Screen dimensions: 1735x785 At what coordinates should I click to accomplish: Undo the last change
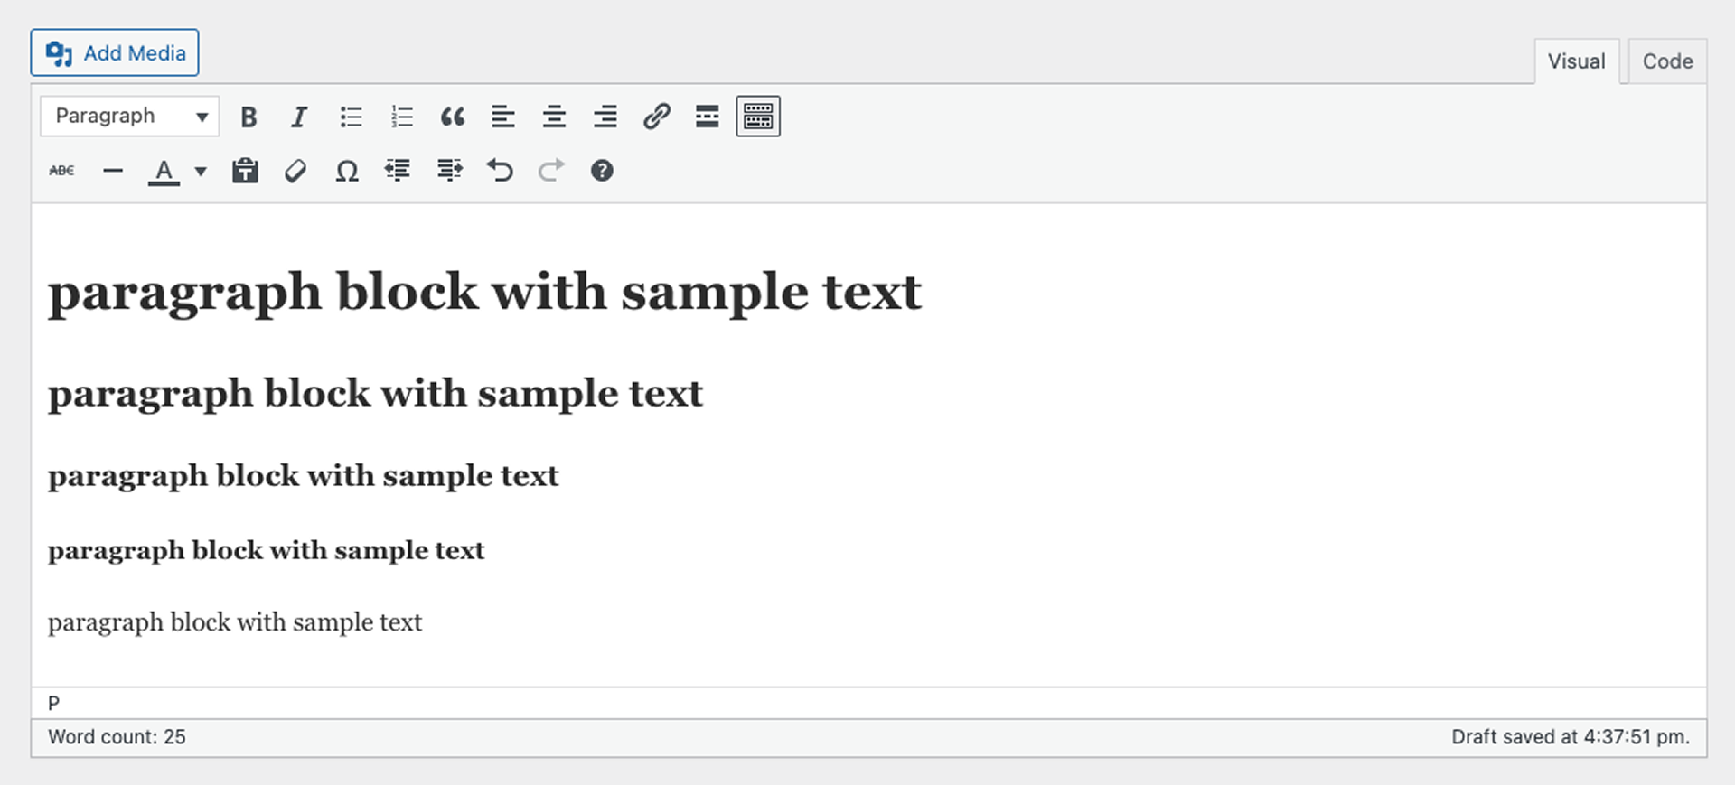pyautogui.click(x=500, y=171)
